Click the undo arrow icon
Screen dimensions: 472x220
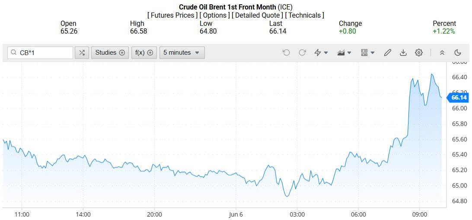pyautogui.click(x=286, y=53)
